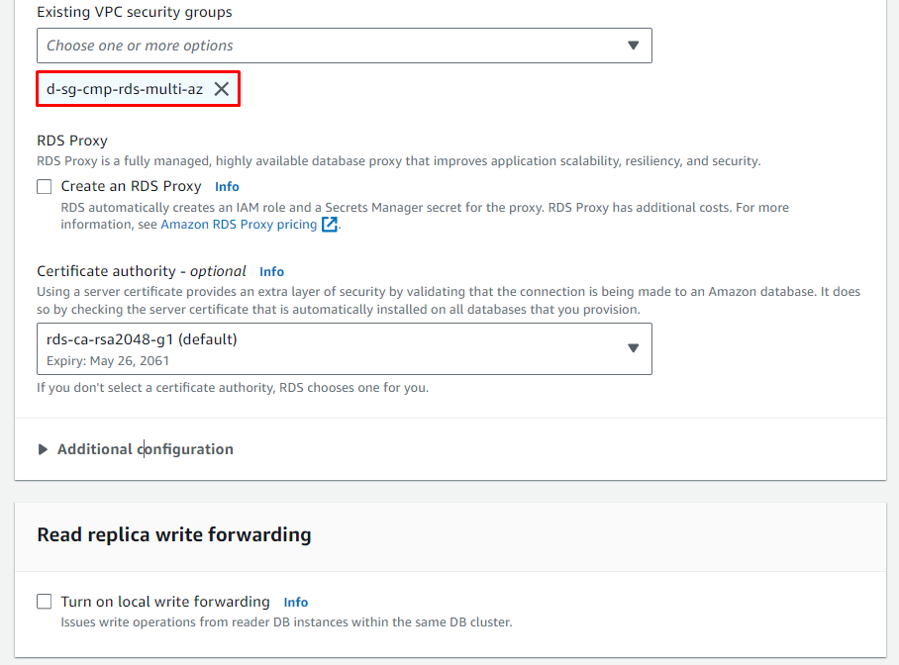The height and width of the screenshot is (665, 899).
Task: Click the external link icon after RDS Proxy pricing
Action: [x=330, y=225]
